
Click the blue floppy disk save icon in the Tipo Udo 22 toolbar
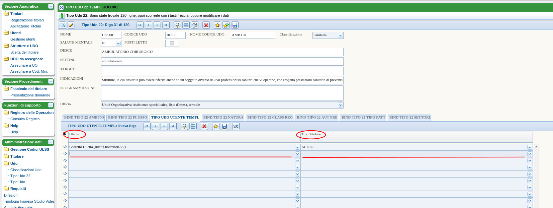(235, 25)
